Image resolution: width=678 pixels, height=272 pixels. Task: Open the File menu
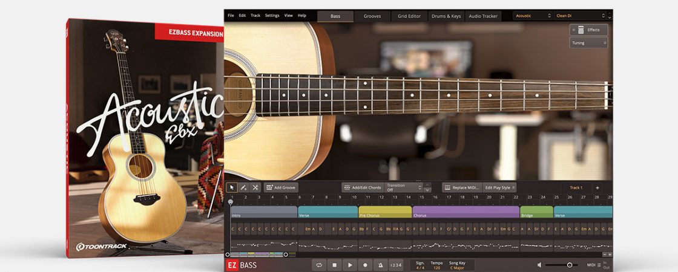tap(231, 16)
